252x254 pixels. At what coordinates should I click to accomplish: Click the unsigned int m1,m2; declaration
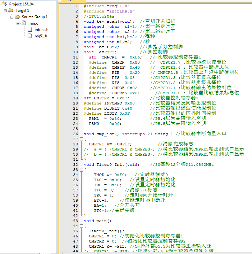coord(108,42)
